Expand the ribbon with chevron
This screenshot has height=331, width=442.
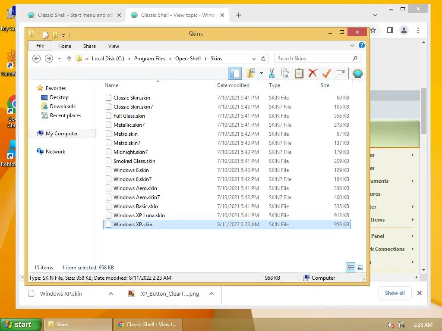pyautogui.click(x=352, y=45)
